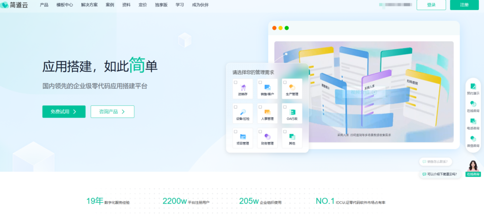
Task: Click the 应用搭建,如此简单 headline
Action: (x=100, y=66)
